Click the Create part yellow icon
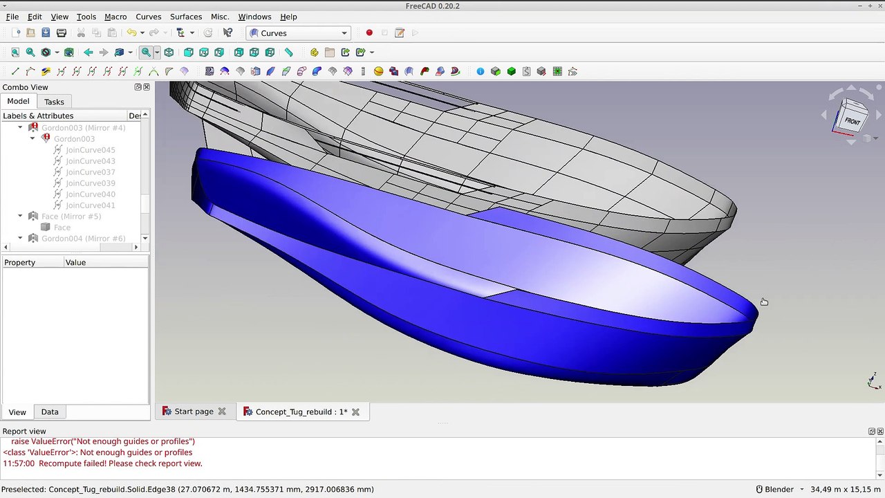The height and width of the screenshot is (498, 885). [x=315, y=52]
